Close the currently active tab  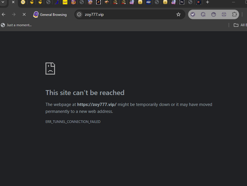pyautogui.click(x=13, y=2)
